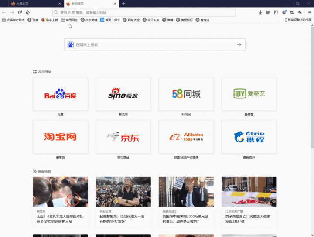Go back with the back arrow
Viewport: 314px width, 237px height.
pyautogui.click(x=4, y=13)
